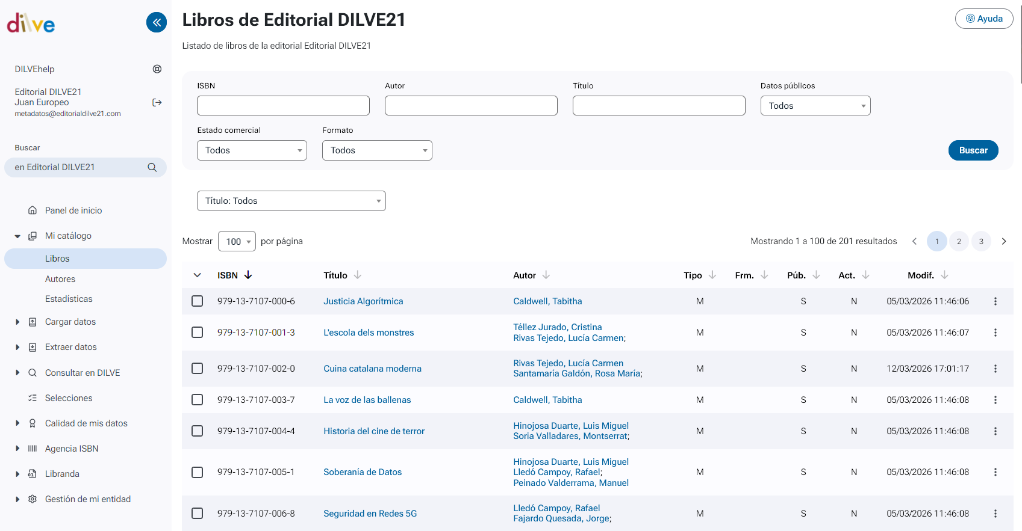
Task: Open Libros in the sidebar
Action: 86,259
